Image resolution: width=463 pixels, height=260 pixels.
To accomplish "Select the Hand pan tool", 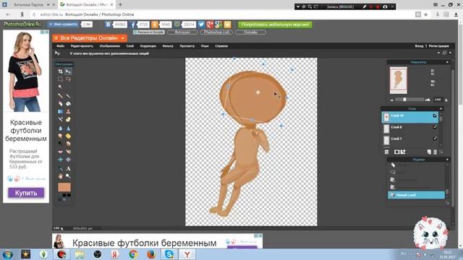I will point(60,176).
